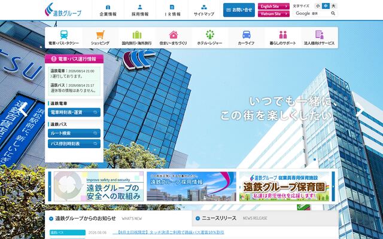Select the 暮らしのサポート people icon

[x=283, y=35]
